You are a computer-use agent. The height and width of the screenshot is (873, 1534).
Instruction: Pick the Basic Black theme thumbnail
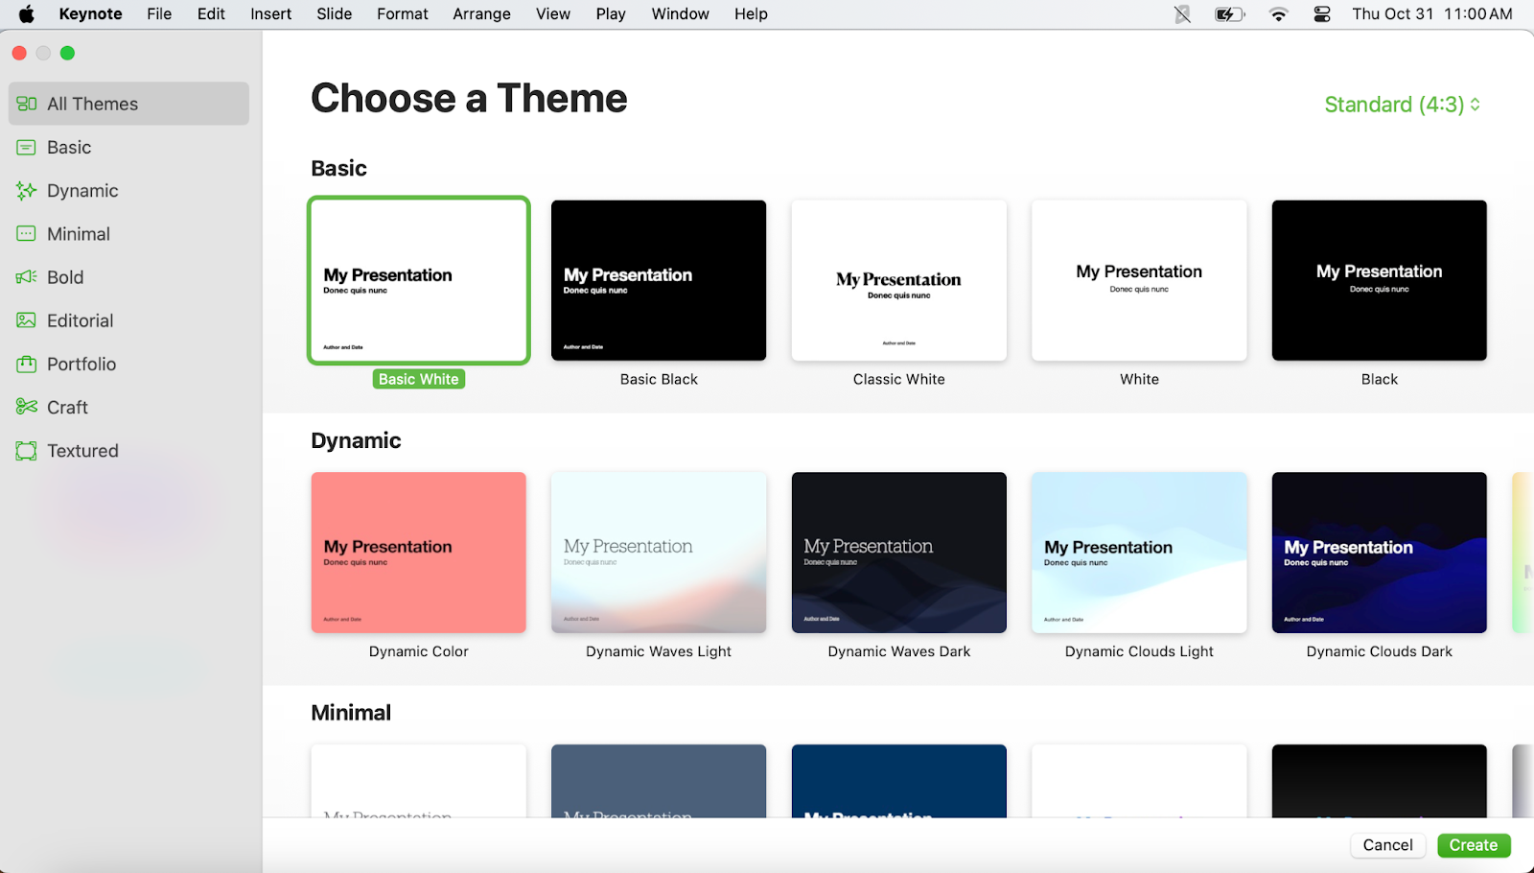pyautogui.click(x=659, y=280)
